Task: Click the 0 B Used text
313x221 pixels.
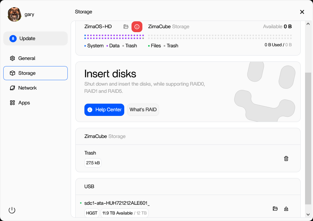Action: tap(273, 45)
